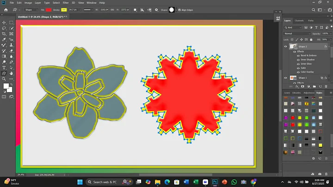This screenshot has height=187, width=333.
Task: Select the Frame tool
Action: coord(11,34)
